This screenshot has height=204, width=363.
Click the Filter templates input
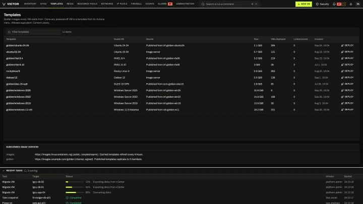tap(33, 32)
